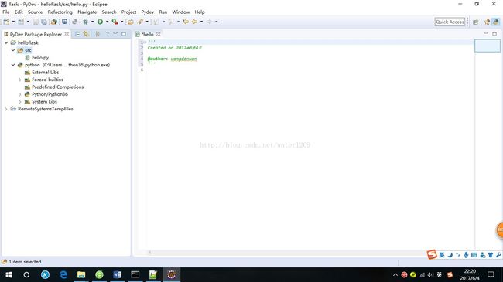The height and width of the screenshot is (282, 503).
Task: Maximize the editor area
Action: [494, 34]
